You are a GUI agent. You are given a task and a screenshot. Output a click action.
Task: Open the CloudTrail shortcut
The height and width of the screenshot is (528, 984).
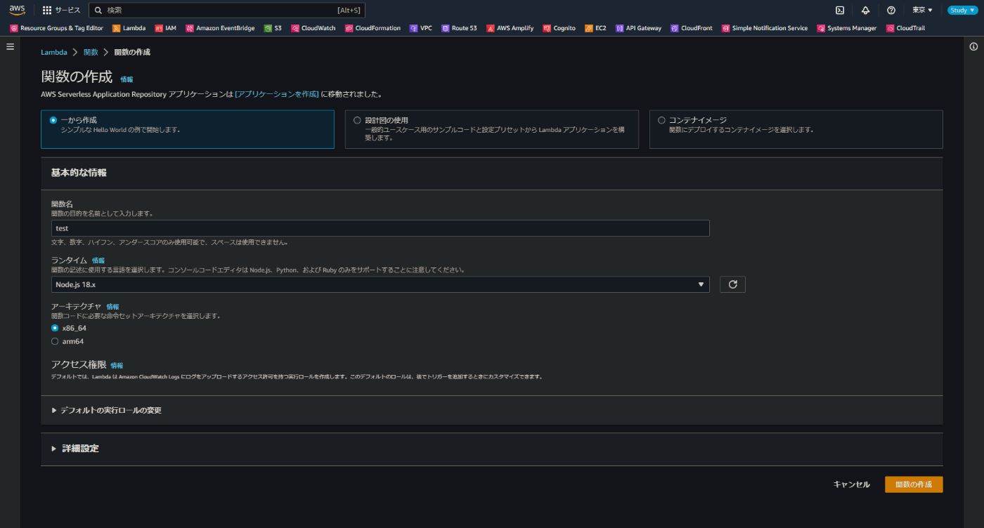point(905,28)
